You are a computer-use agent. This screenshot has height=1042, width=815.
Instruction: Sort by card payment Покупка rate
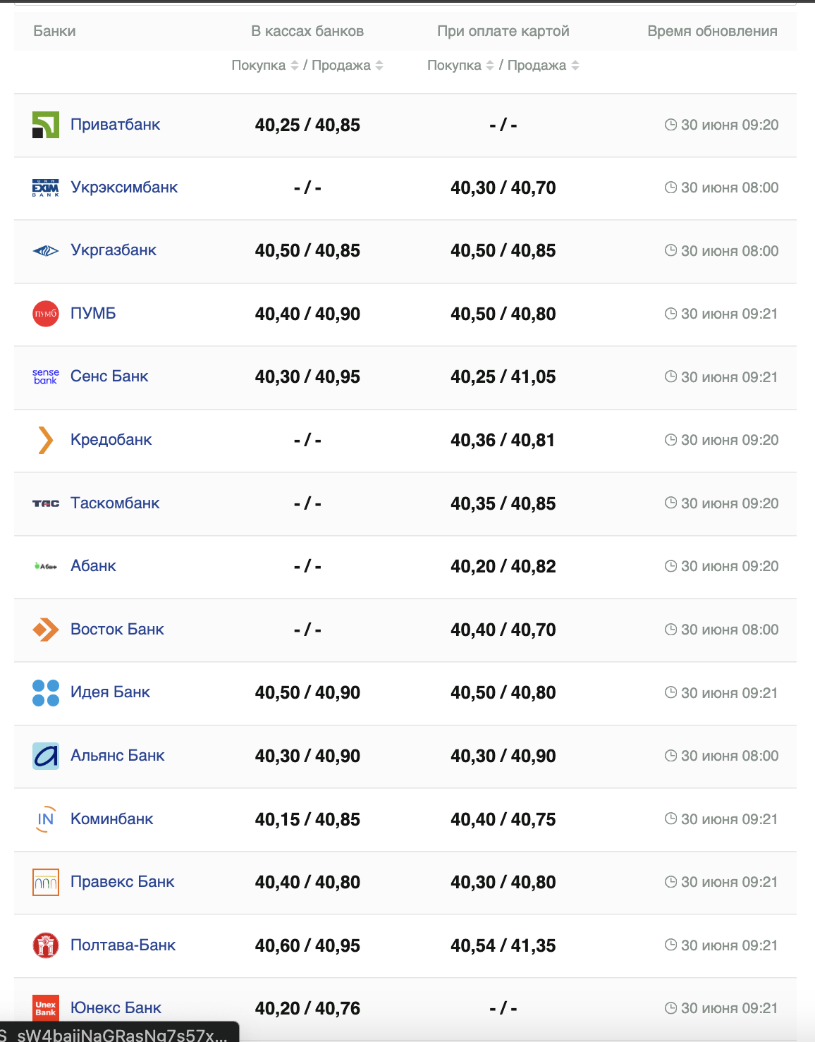(490, 66)
